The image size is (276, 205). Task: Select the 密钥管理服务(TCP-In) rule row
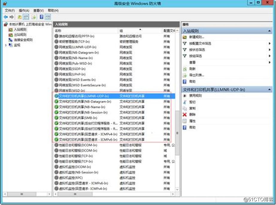click(114, 42)
